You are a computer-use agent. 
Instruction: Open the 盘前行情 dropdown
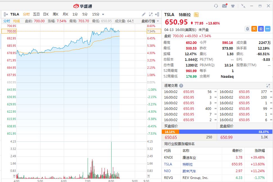(150, 21)
